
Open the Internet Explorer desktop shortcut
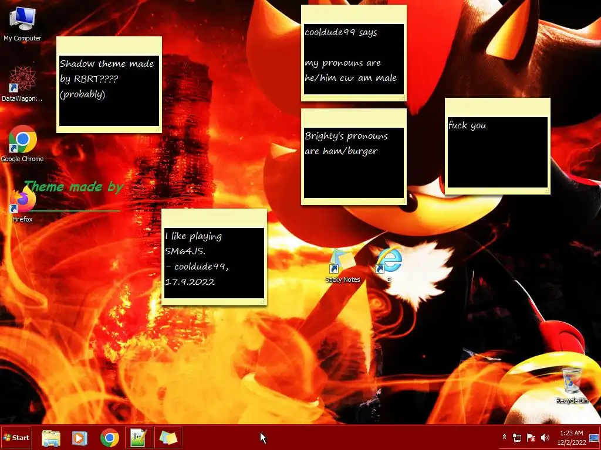(x=389, y=265)
